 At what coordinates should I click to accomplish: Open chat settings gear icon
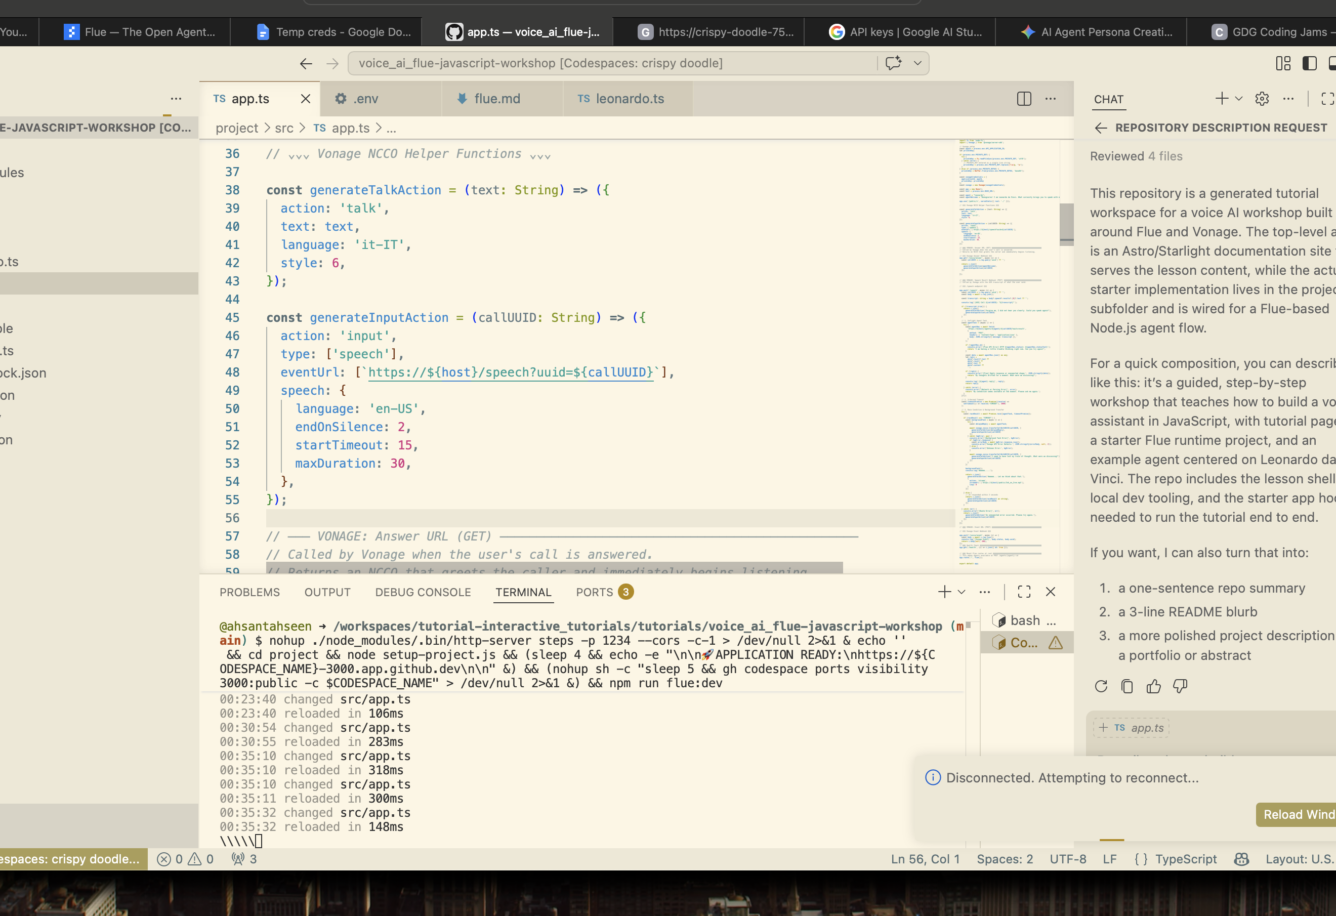pos(1262,99)
